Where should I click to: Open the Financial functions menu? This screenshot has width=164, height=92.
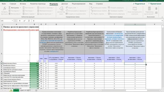(15, 14)
